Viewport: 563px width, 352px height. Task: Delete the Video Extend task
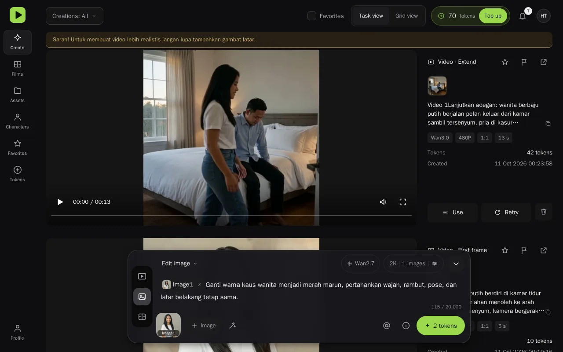point(544,212)
